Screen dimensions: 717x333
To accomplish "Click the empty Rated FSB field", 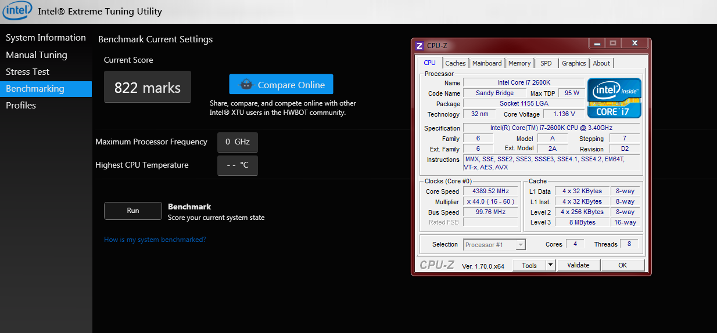I will coord(490,222).
